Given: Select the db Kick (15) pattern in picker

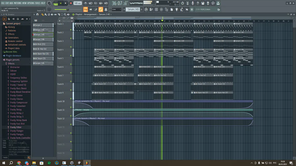Looking at the screenshot, I should (43, 44).
